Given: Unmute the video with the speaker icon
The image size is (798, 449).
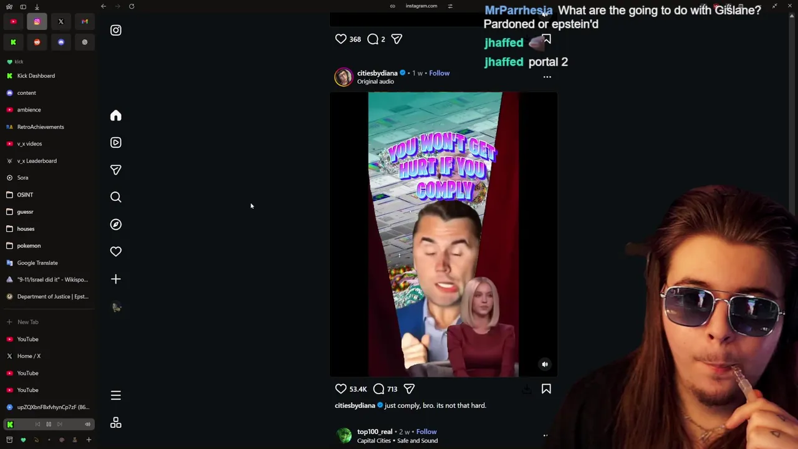Looking at the screenshot, I should coord(545,364).
